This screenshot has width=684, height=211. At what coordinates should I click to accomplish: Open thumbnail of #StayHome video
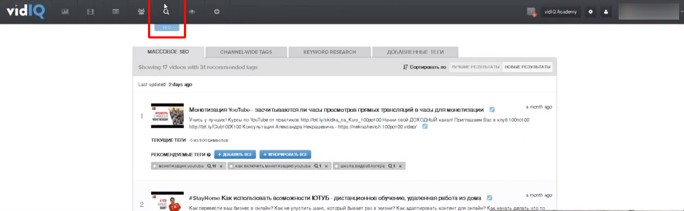click(168, 201)
